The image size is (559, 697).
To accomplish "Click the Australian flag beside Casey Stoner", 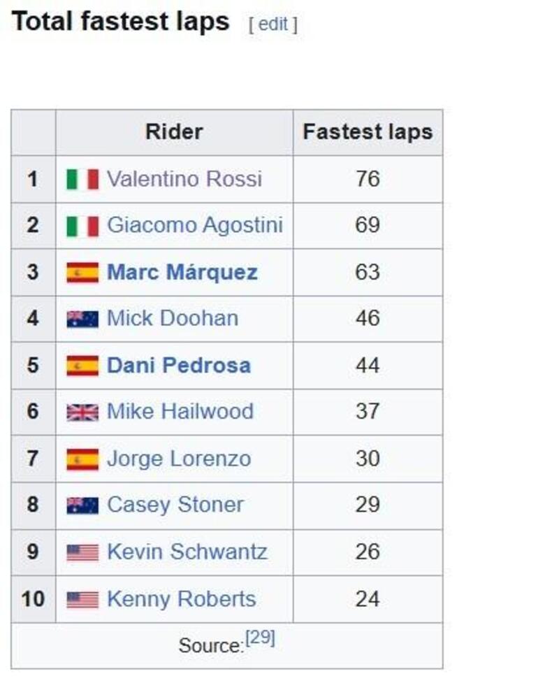I will 82,505.
